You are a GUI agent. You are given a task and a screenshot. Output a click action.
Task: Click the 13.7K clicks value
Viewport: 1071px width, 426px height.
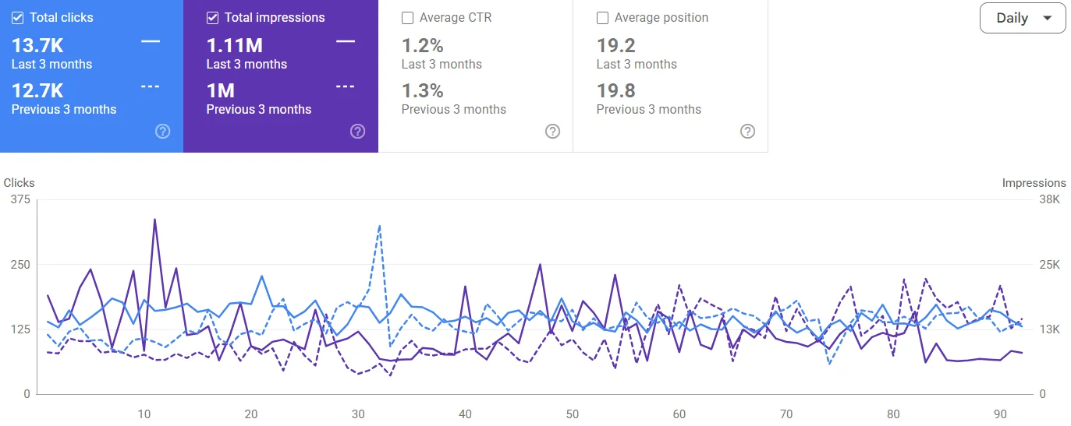[x=37, y=46]
